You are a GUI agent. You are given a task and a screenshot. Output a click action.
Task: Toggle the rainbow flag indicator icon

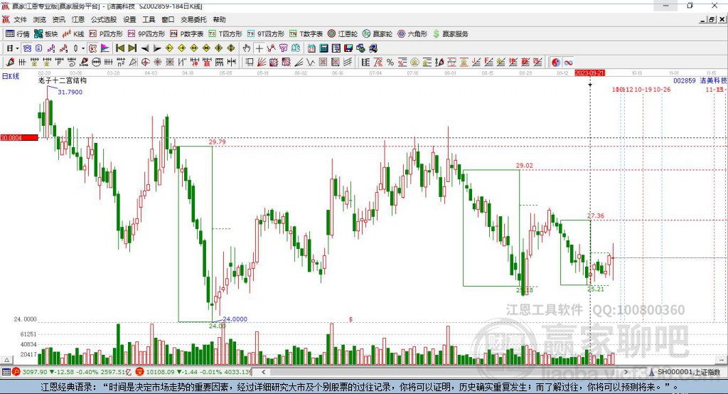[105, 48]
